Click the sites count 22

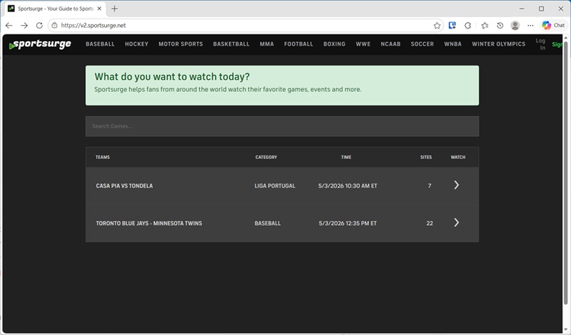[x=430, y=223]
